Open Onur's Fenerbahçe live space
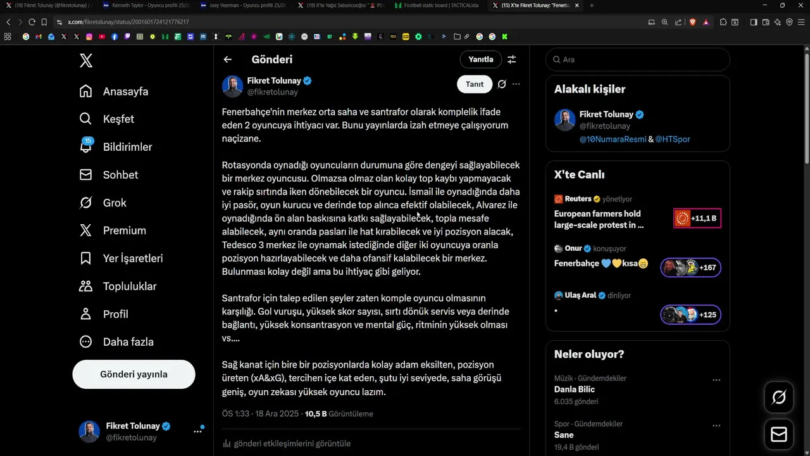Screen dimensions: 810x456 pos(638,260)
